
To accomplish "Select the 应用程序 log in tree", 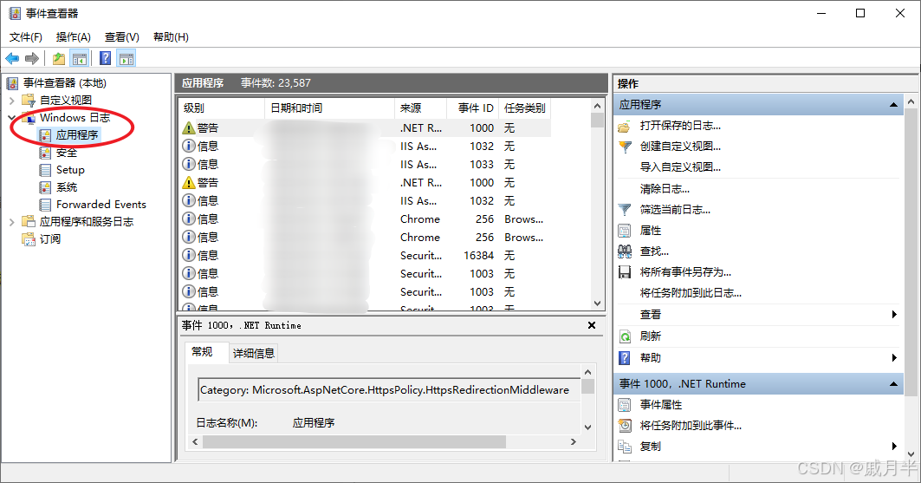I will click(x=77, y=135).
